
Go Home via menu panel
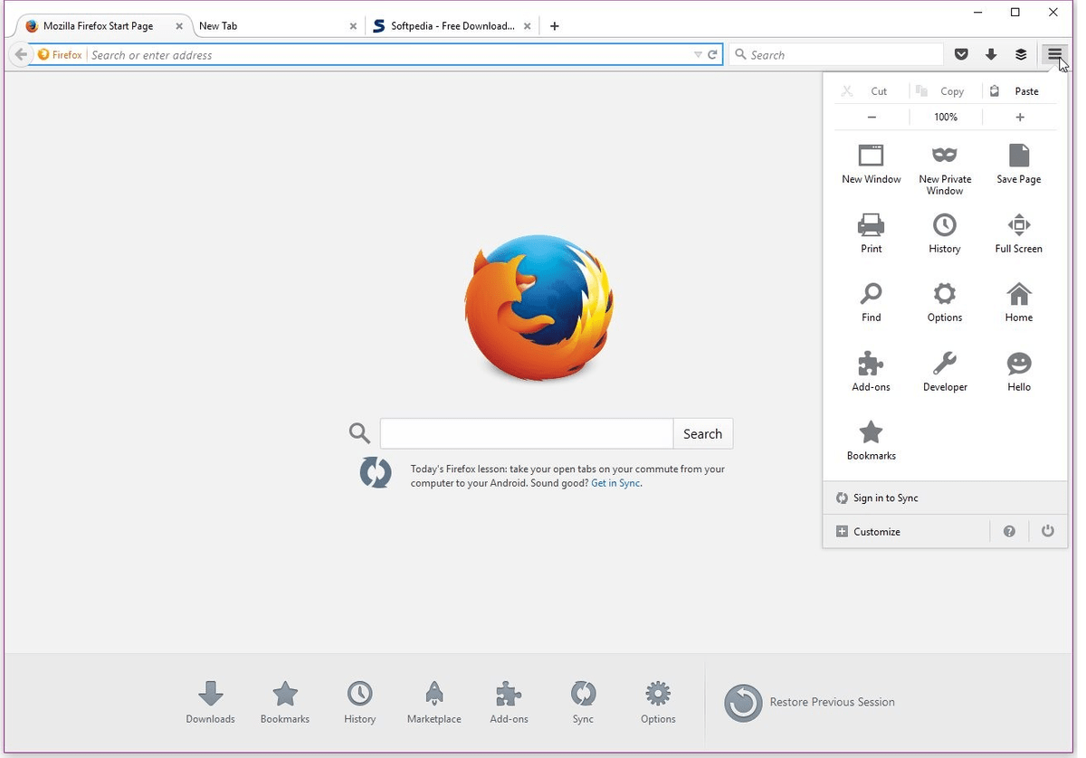pyautogui.click(x=1019, y=302)
